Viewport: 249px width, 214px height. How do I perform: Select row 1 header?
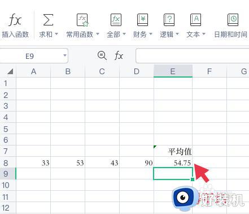(x=8, y=83)
